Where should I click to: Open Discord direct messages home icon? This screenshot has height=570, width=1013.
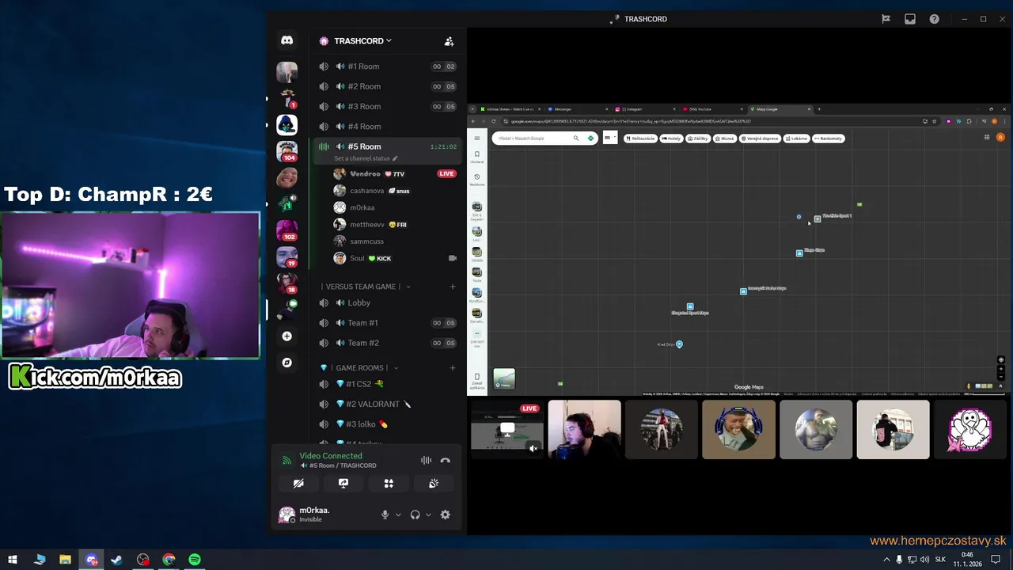click(286, 40)
